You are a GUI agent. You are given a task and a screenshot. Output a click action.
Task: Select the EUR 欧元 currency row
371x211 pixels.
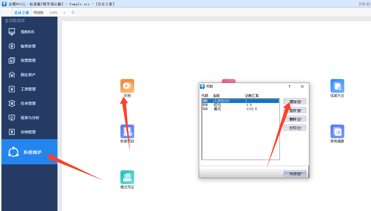(x=241, y=105)
